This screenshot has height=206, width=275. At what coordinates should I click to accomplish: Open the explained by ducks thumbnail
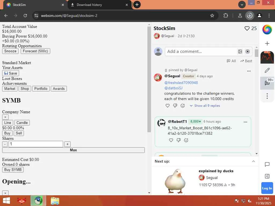pyautogui.click(x=175, y=181)
